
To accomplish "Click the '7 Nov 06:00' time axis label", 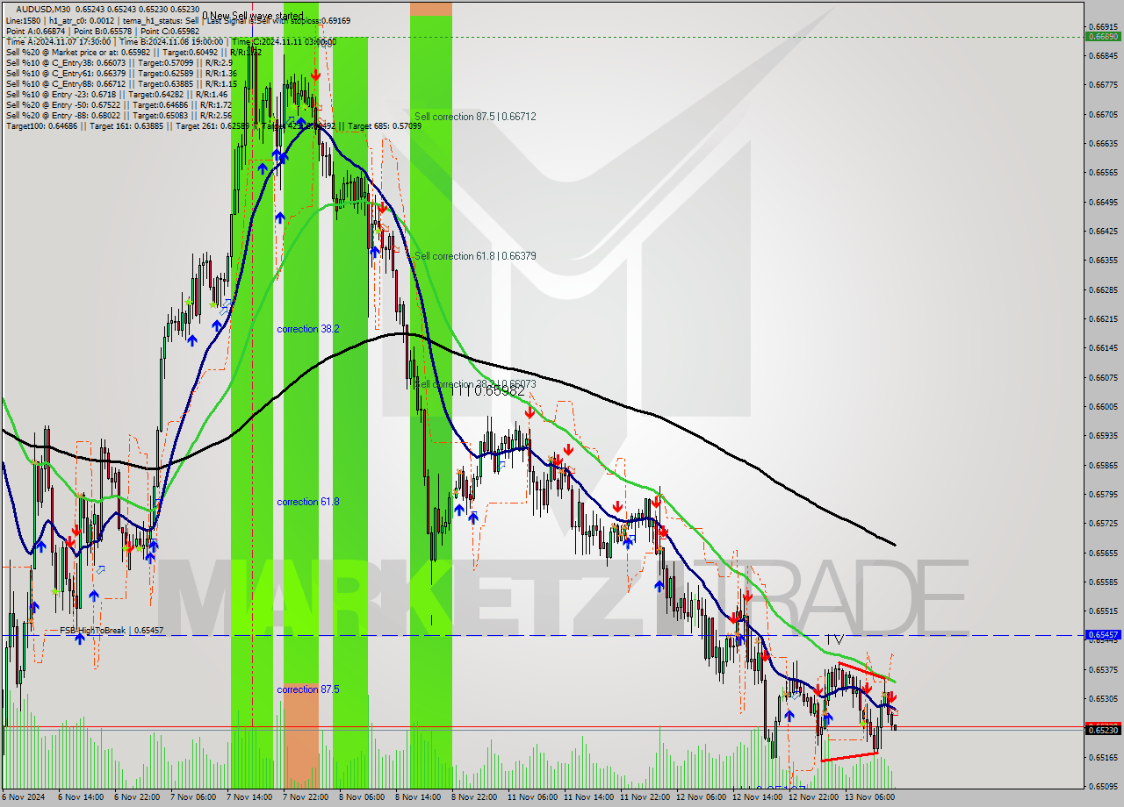I will click(192, 797).
